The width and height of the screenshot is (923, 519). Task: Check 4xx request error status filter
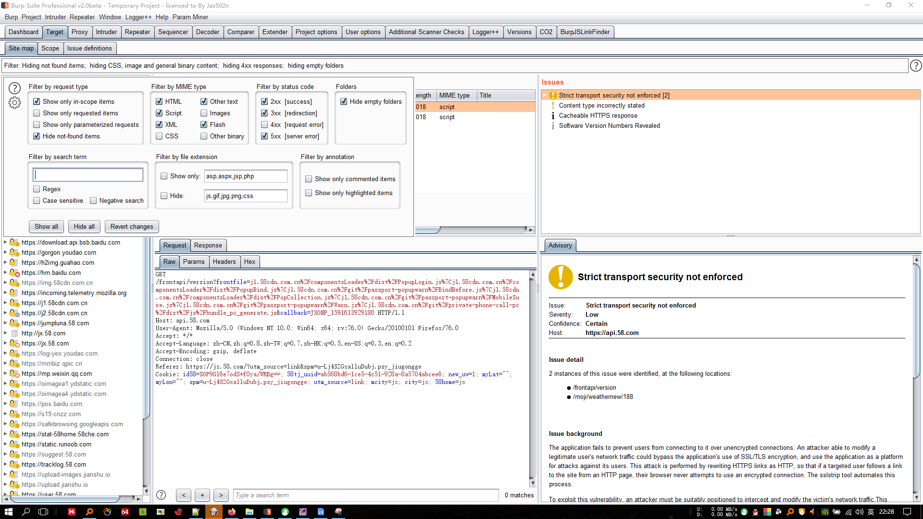[264, 125]
